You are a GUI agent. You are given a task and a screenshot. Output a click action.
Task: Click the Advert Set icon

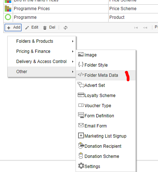click(x=81, y=85)
